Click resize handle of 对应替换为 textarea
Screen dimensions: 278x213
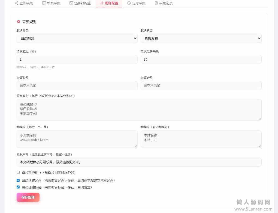tap(260, 146)
